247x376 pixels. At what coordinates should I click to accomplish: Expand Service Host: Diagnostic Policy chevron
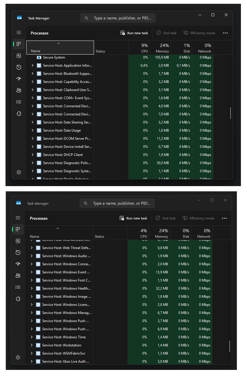pos(32,163)
